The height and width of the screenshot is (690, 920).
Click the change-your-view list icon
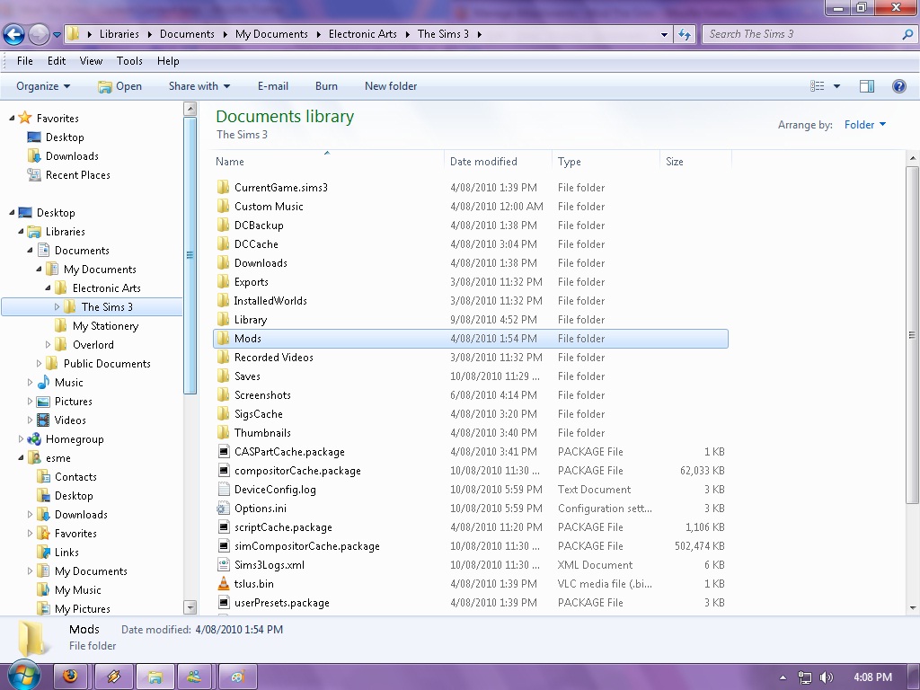pyautogui.click(x=819, y=85)
